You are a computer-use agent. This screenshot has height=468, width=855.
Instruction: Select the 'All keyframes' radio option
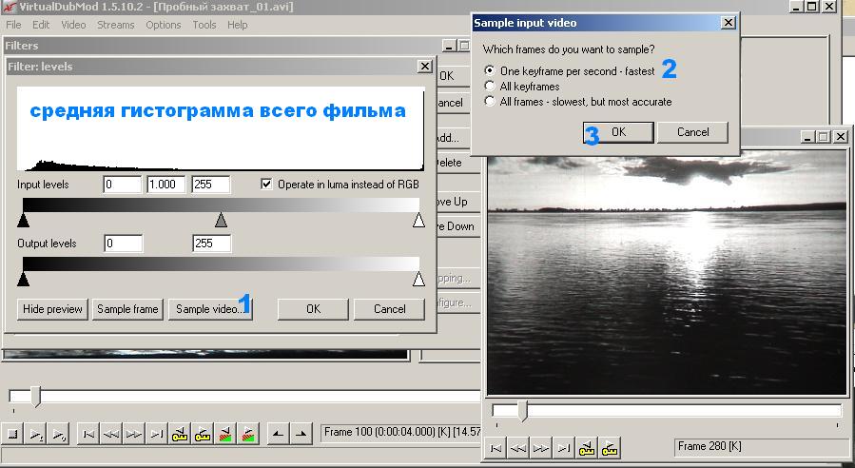click(x=490, y=86)
